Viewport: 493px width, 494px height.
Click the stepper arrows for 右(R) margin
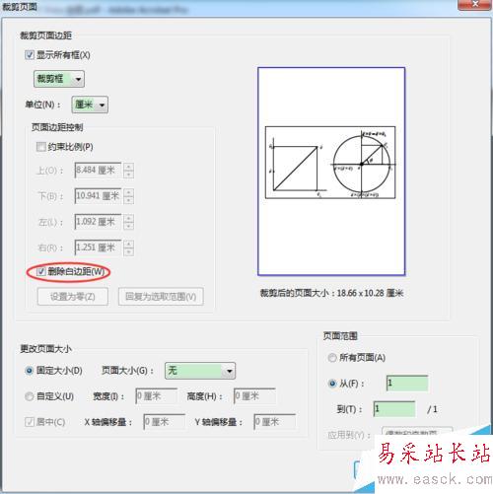tap(128, 247)
